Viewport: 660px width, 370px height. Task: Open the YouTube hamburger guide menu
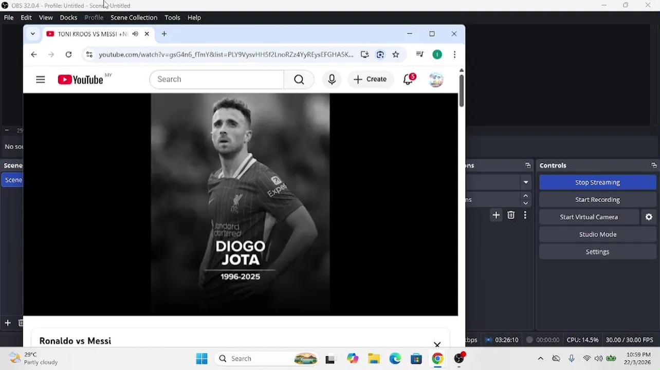pyautogui.click(x=41, y=80)
